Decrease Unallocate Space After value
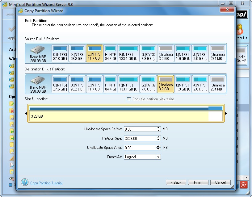Viewport: 252px width, 197px height. click(158, 149)
